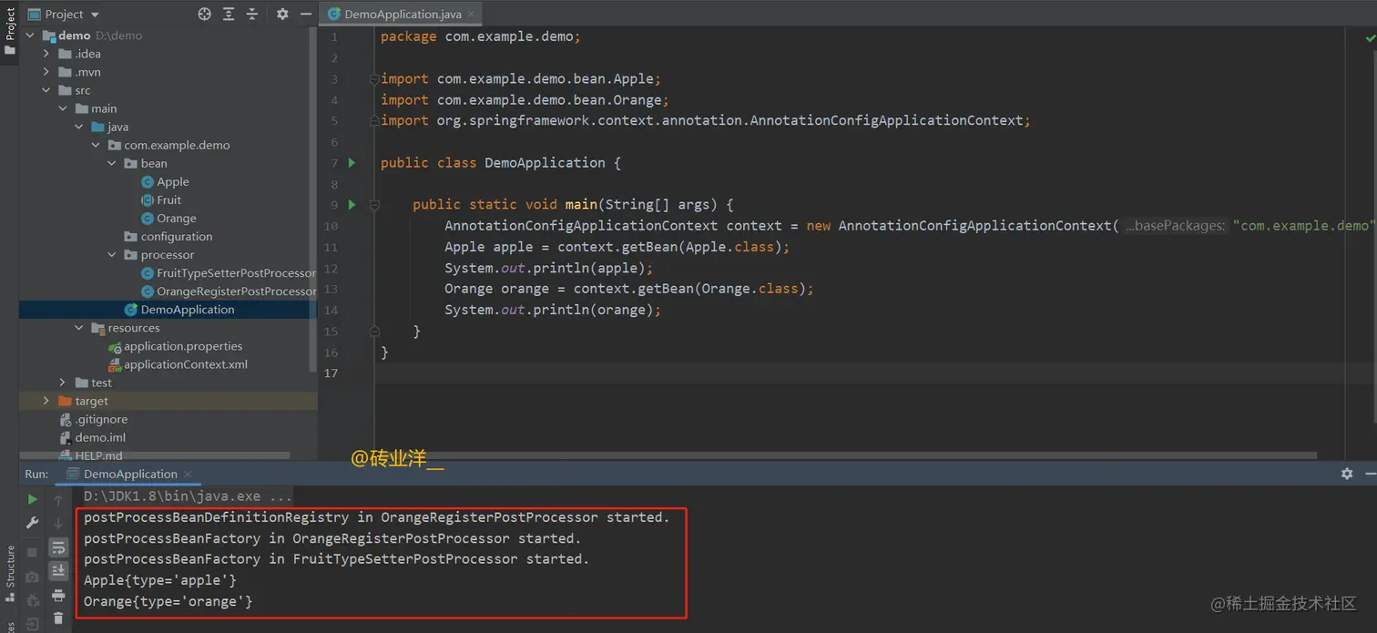Open Project panel settings gear
The image size is (1377, 633).
[x=282, y=14]
